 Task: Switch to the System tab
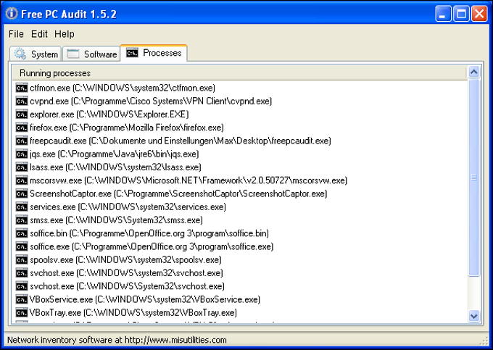[x=36, y=54]
